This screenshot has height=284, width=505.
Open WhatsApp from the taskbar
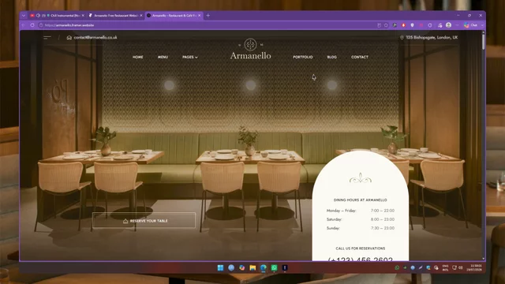point(274,267)
